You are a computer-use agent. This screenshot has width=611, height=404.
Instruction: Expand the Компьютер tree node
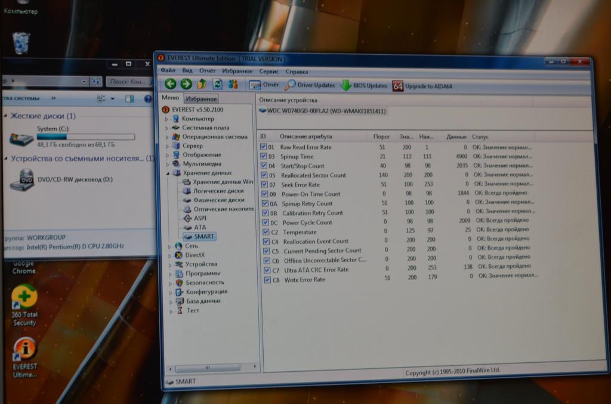[x=167, y=119]
